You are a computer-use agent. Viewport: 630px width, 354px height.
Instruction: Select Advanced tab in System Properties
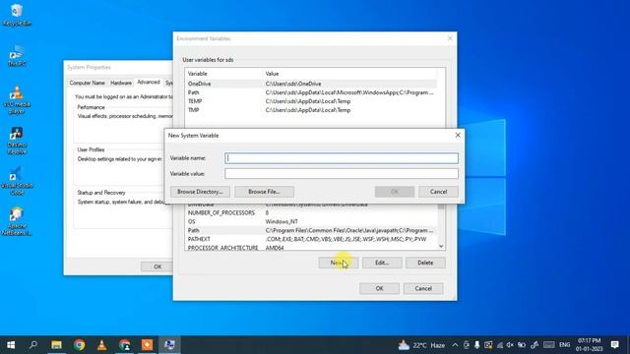coord(149,83)
